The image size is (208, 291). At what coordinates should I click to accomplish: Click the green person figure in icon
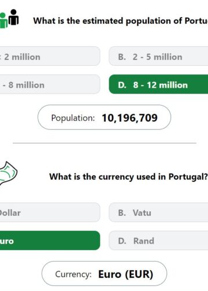click(x=3, y=20)
